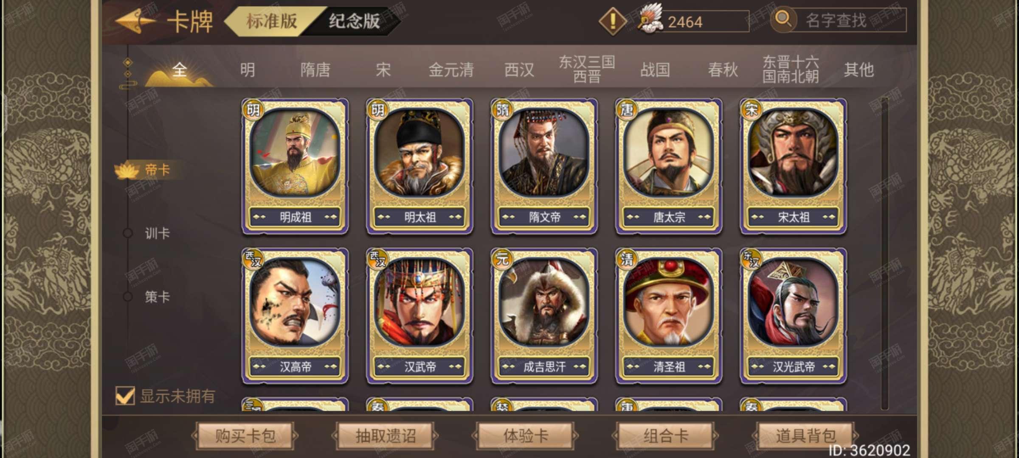Go back using the golden arrow icon
The width and height of the screenshot is (1019, 458).
point(135,21)
